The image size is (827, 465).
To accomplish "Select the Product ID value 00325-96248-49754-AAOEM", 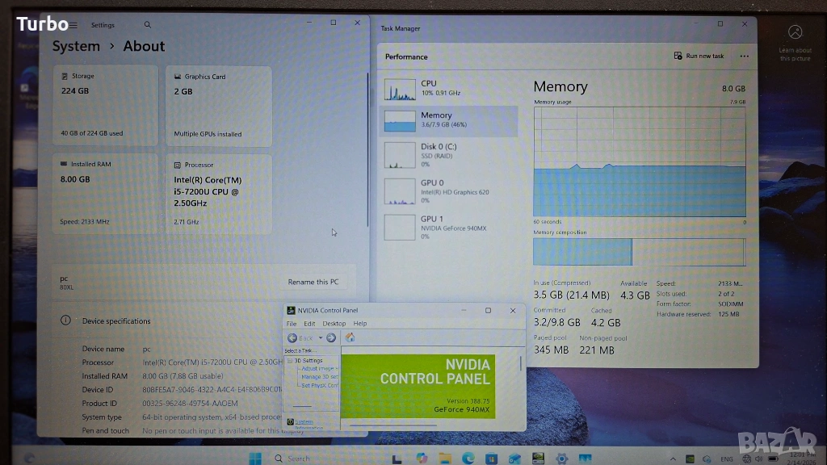I will (x=190, y=404).
